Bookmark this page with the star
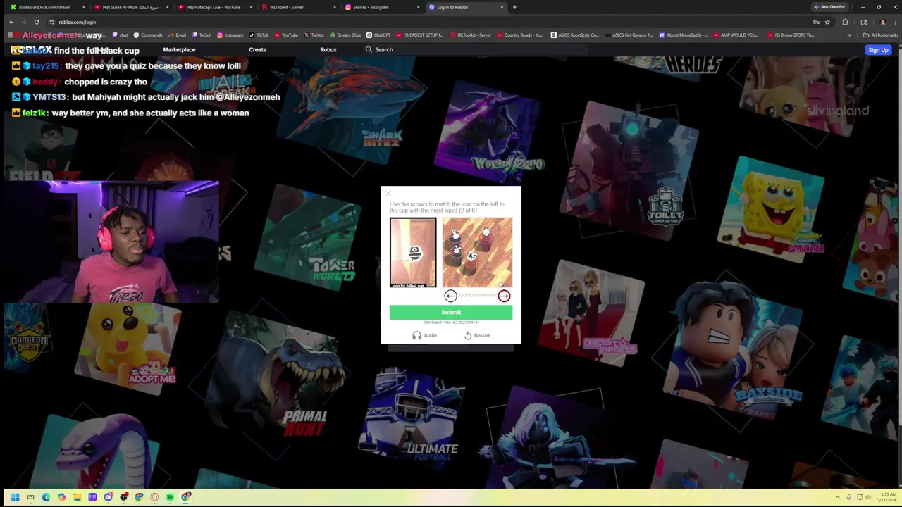This screenshot has height=507, width=902. (827, 22)
